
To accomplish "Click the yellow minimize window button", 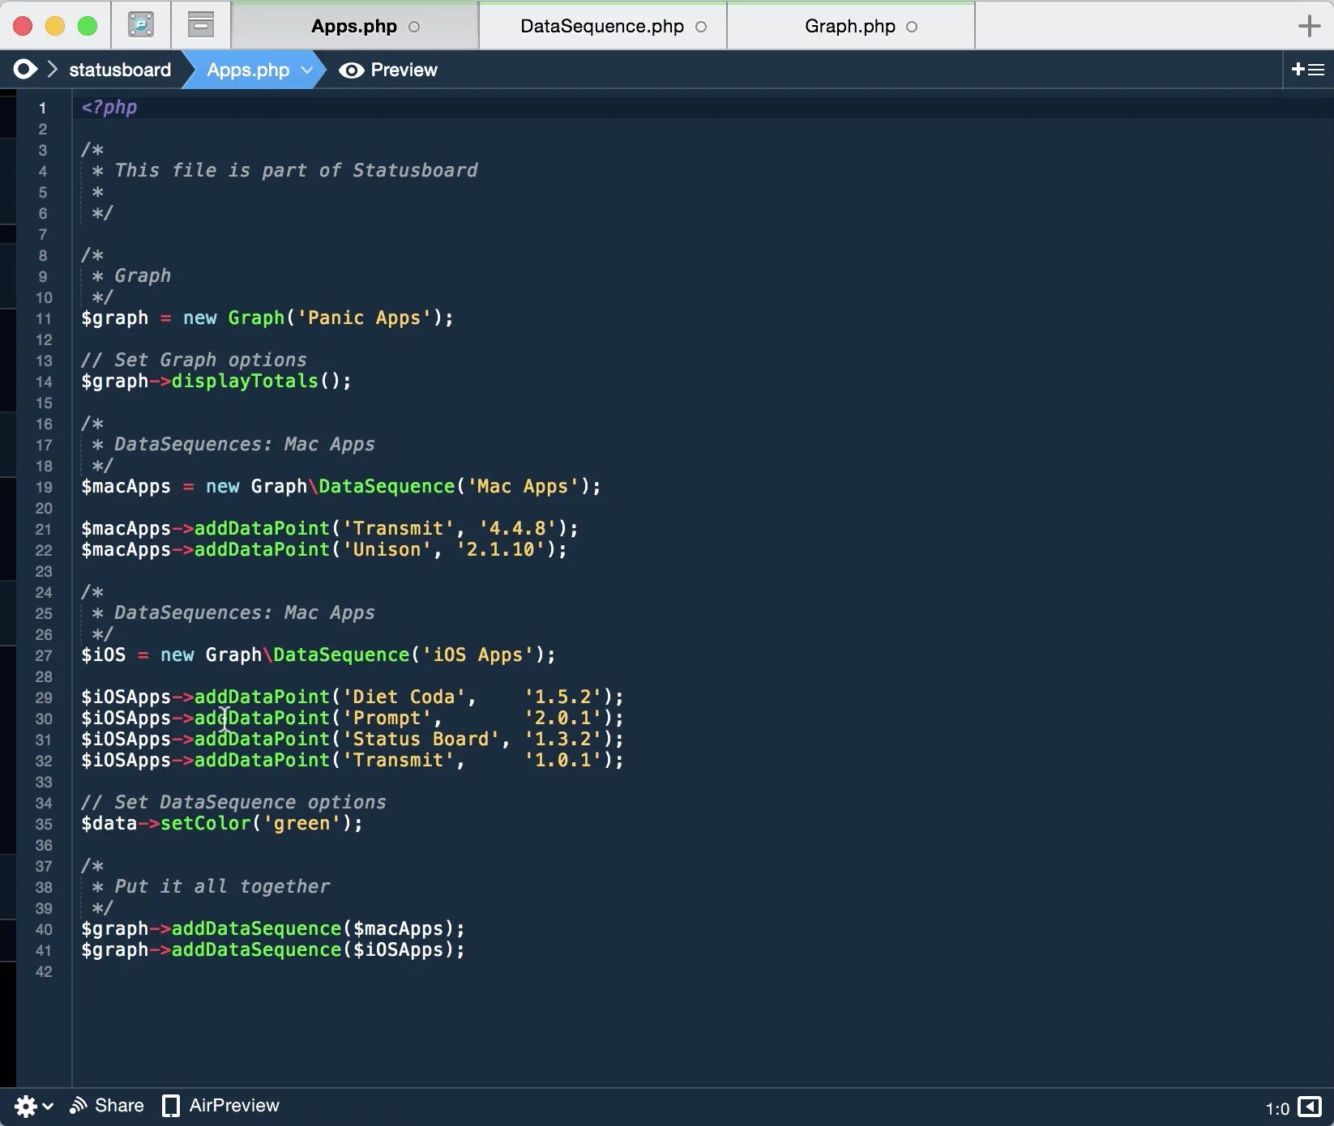I will click(x=55, y=26).
